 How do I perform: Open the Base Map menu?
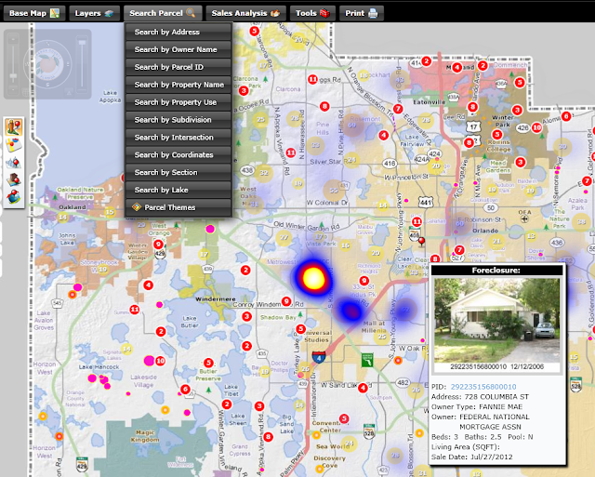coord(34,13)
